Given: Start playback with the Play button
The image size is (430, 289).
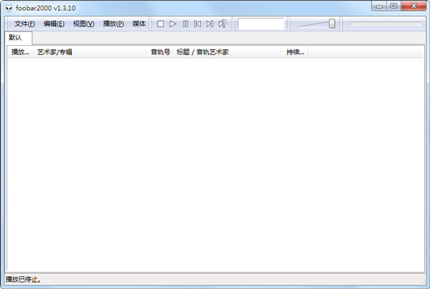Looking at the screenshot, I should (173, 24).
